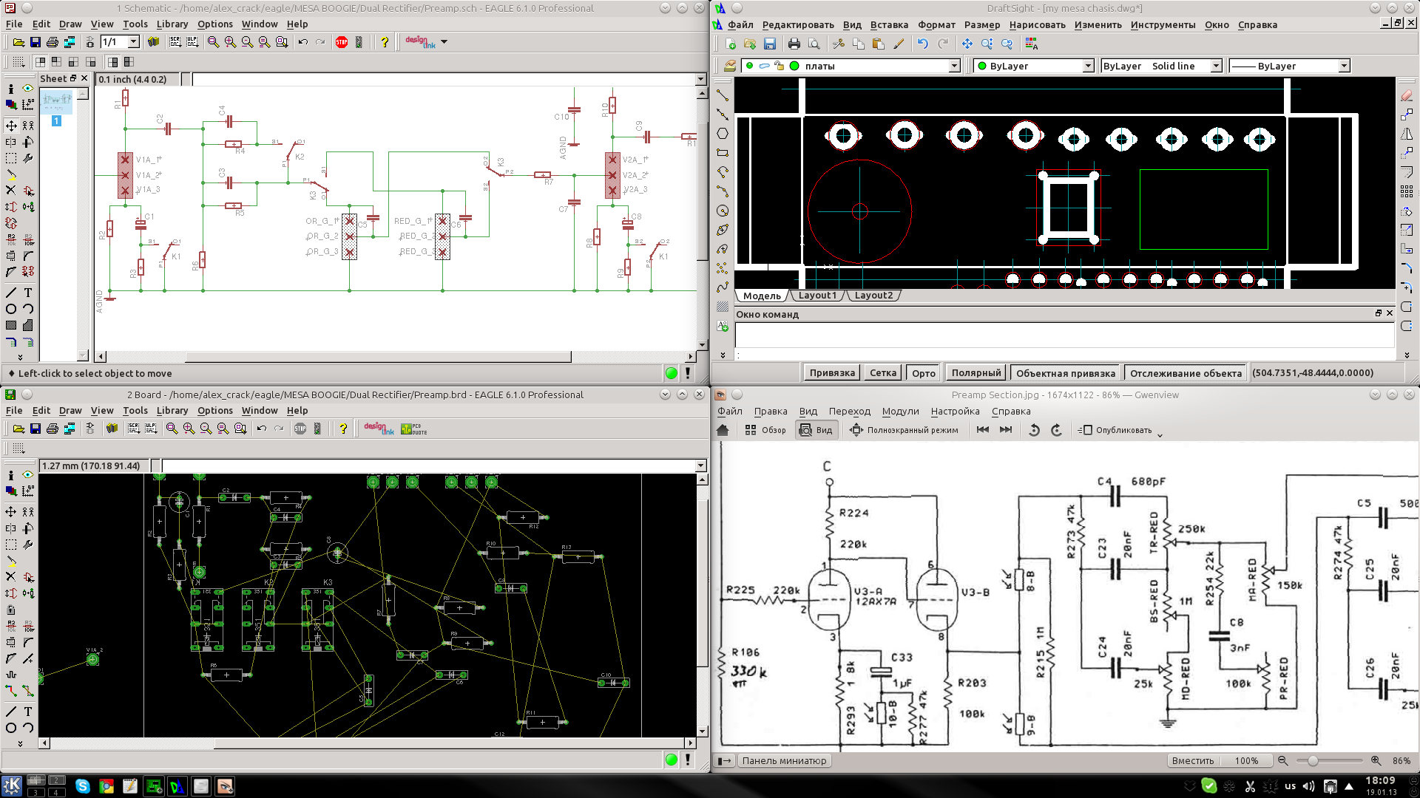Open Help with the question mark in Schematic
Image resolution: width=1420 pixels, height=798 pixels.
(x=384, y=42)
